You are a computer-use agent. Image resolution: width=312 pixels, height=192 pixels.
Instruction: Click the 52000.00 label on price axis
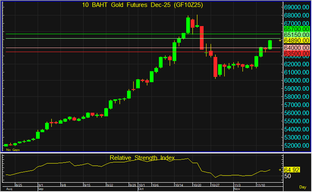[297, 145]
